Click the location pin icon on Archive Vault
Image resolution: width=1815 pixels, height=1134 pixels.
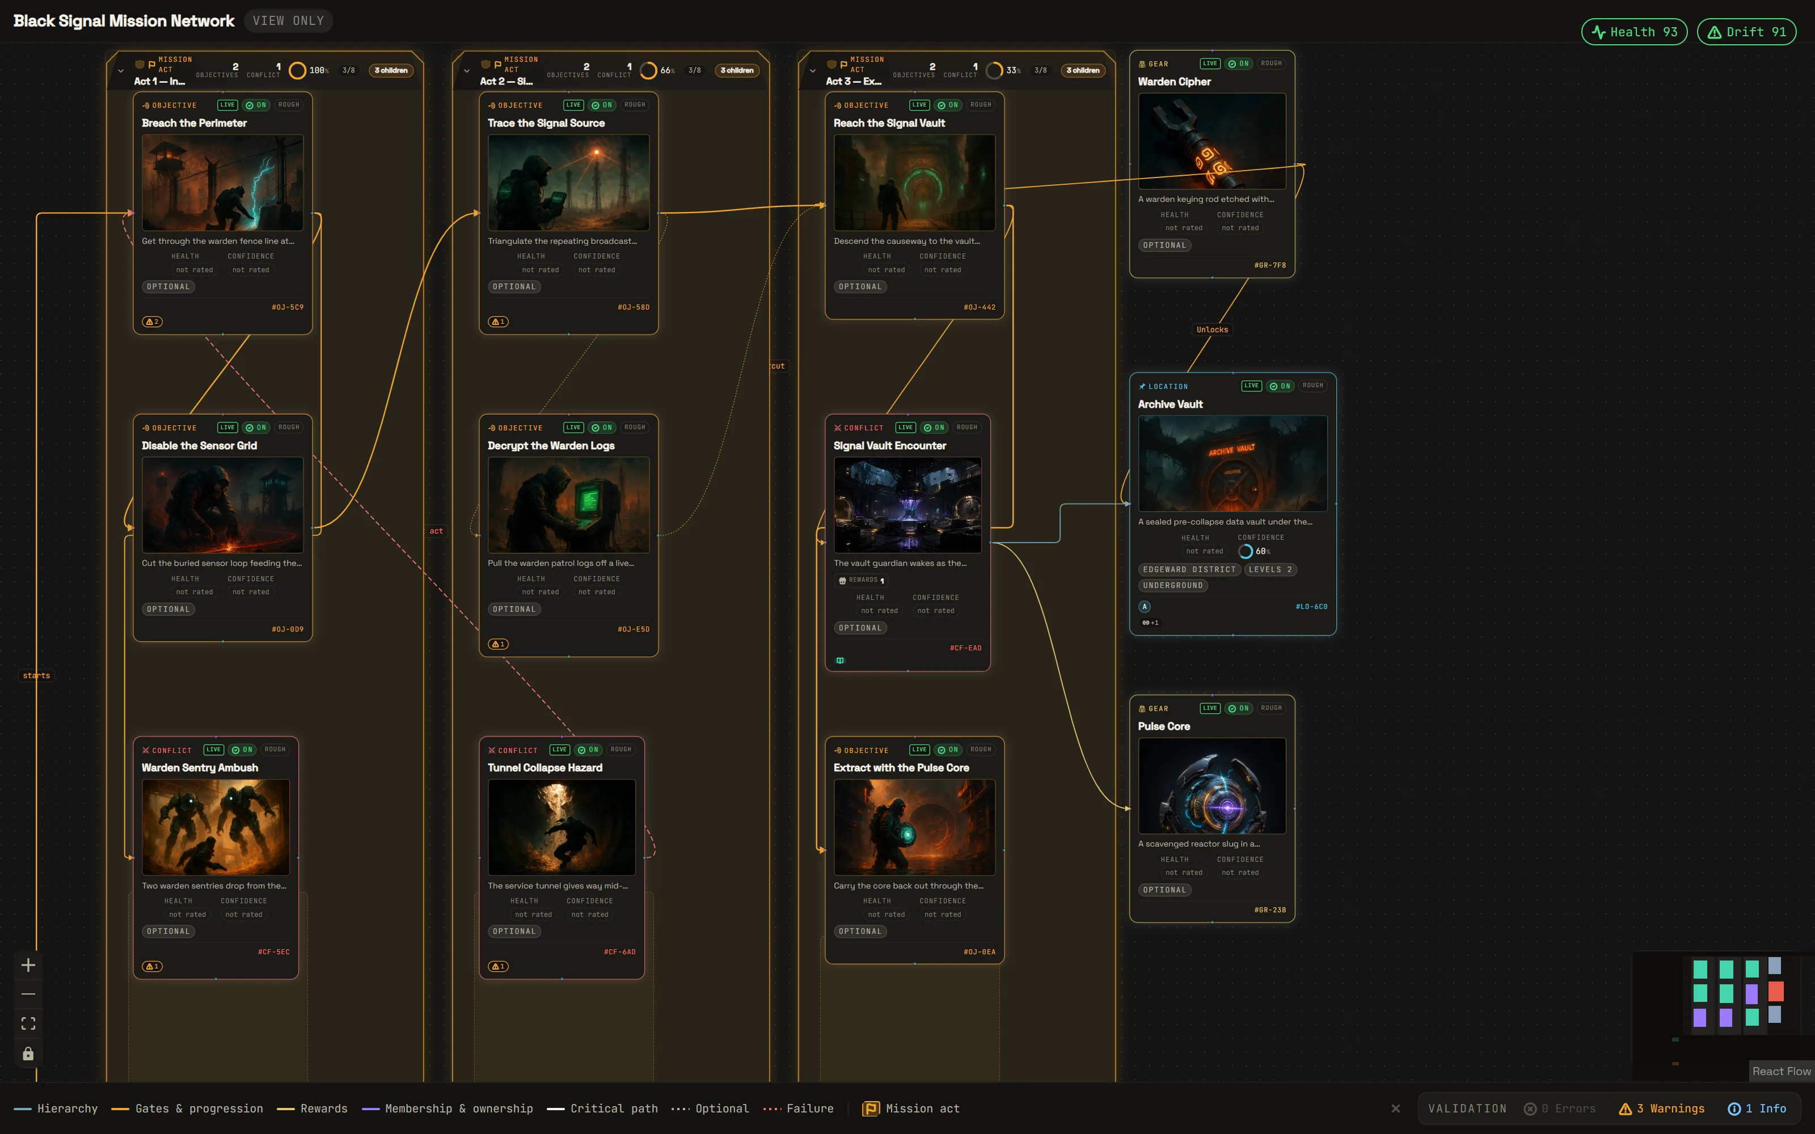(x=1142, y=387)
